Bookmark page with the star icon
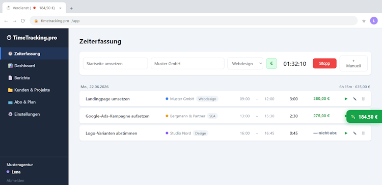382x185 pixels. (x=364, y=21)
